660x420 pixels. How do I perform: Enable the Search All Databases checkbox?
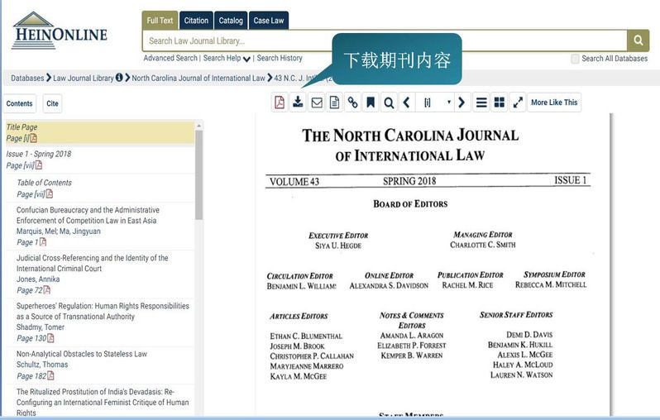[575, 59]
